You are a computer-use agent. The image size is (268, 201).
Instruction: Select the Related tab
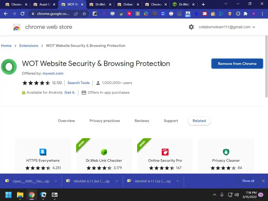pos(199,121)
